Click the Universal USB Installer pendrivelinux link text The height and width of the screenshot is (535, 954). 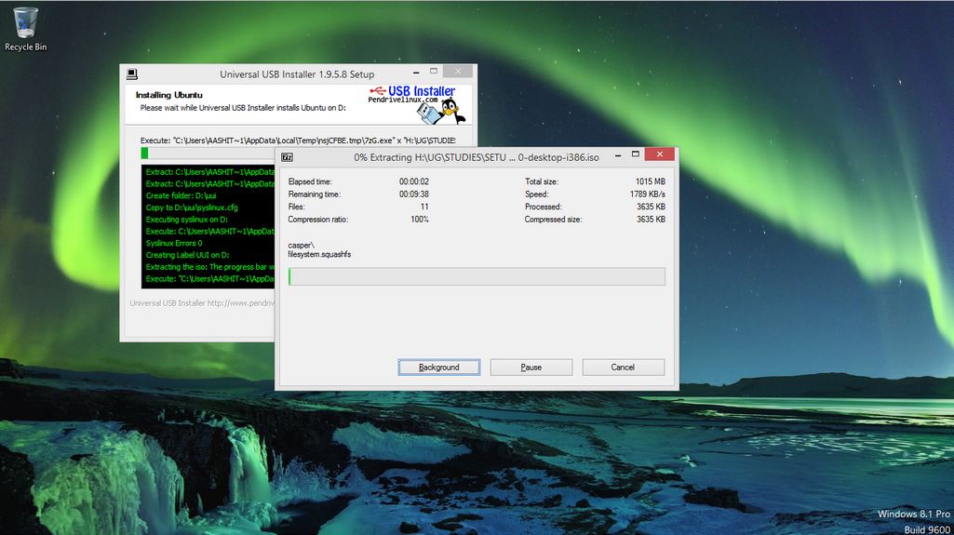[x=202, y=303]
